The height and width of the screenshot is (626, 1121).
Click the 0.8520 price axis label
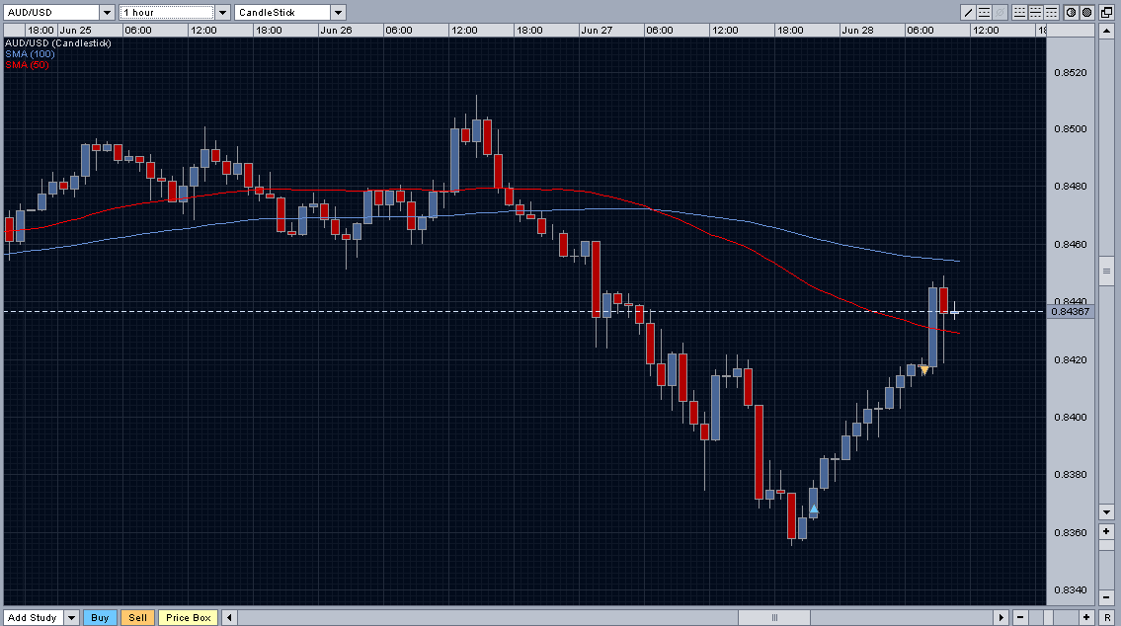pos(1071,73)
